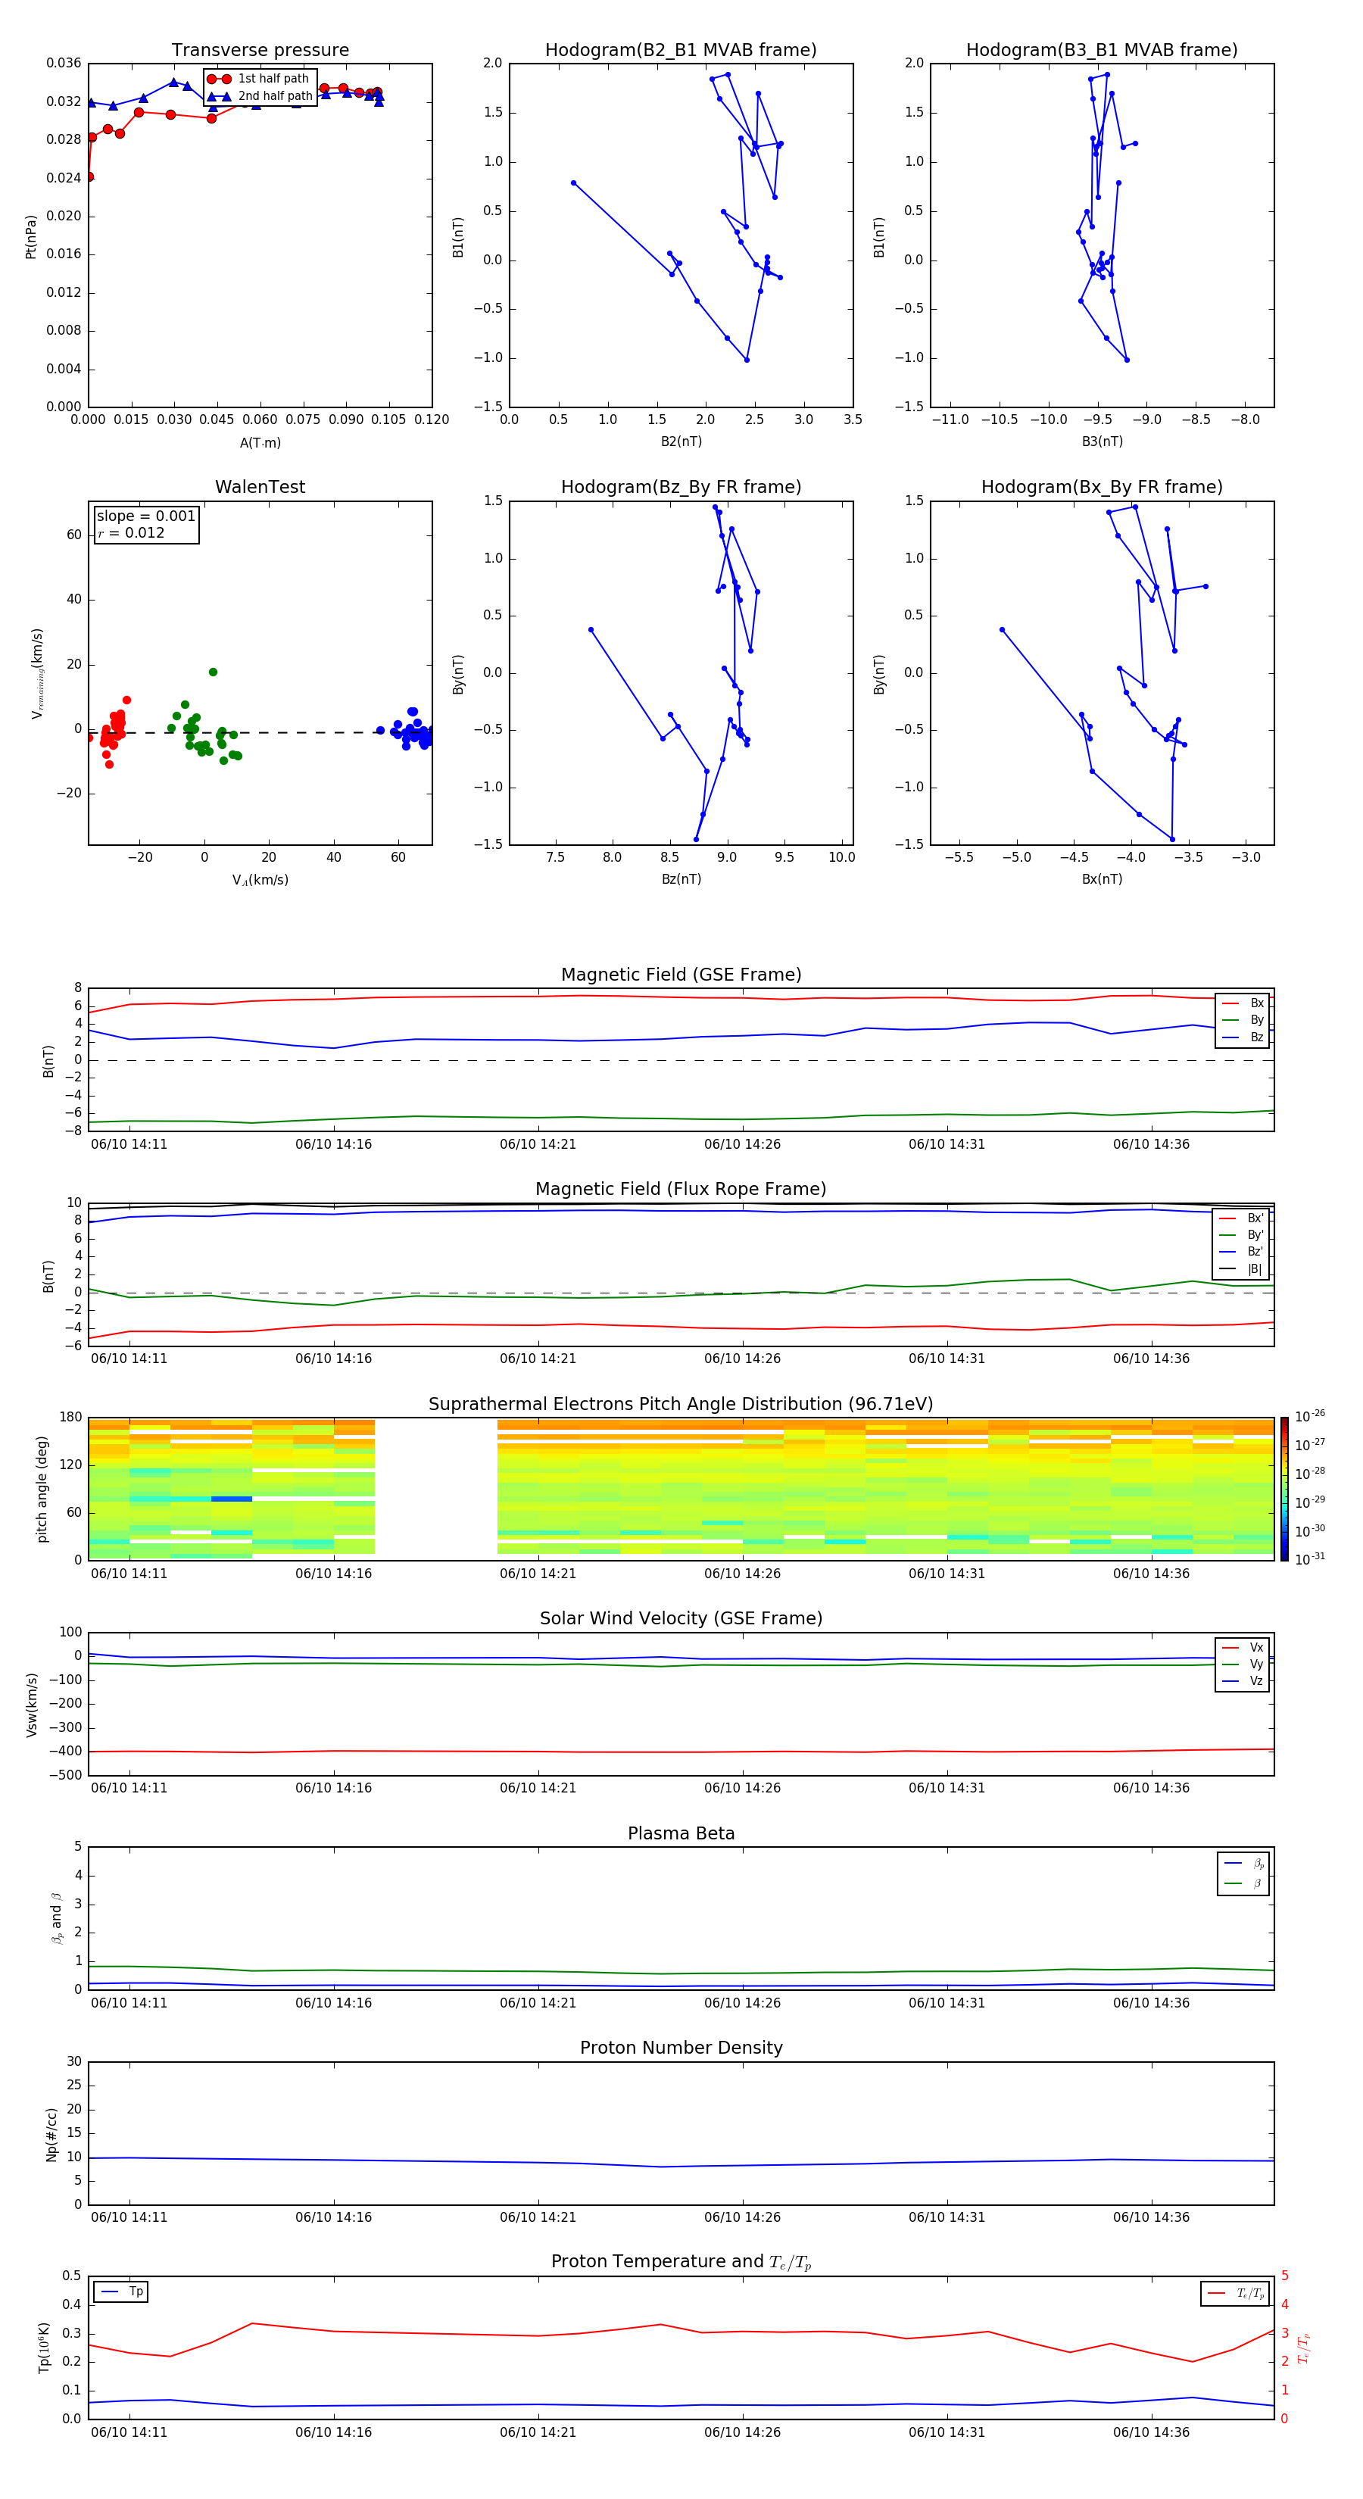Click the '−5.5' tick on Bx_By hodogram
Viewport: 1363px width, 2499px height.
coord(959,857)
